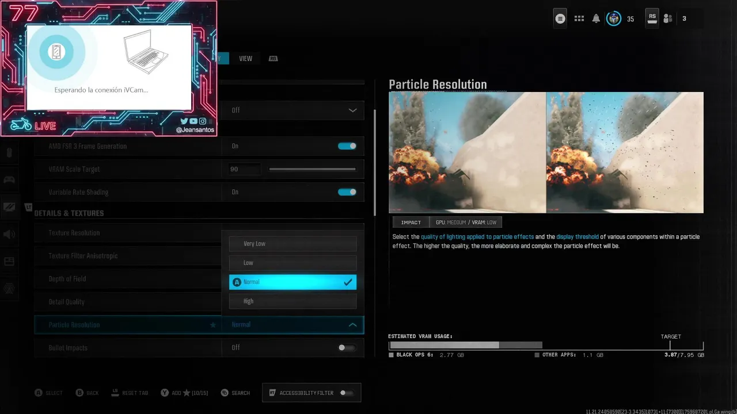Click Reset Tab at the bottom
The height and width of the screenshot is (414, 737).
130,393
